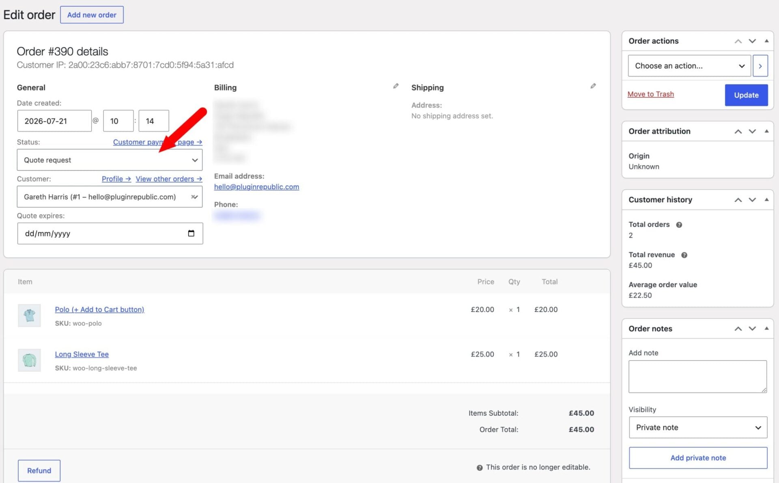Screen dimensions: 779x483
Task: Click in the Add note text area
Action: tap(697, 377)
